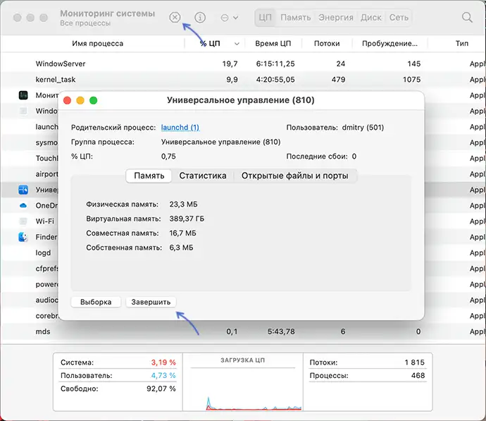The image size is (486, 421).
Task: Switch to the Сеть tab
Action: coord(399,18)
